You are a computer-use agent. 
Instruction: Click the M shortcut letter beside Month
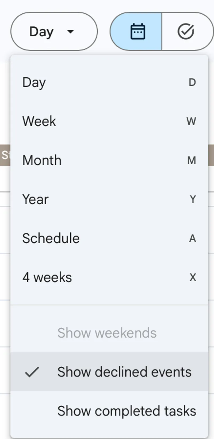[192, 160]
